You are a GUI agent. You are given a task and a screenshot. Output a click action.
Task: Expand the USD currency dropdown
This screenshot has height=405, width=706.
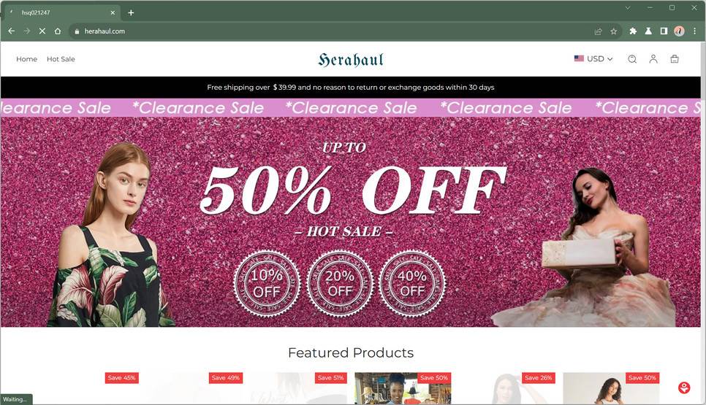click(x=593, y=59)
